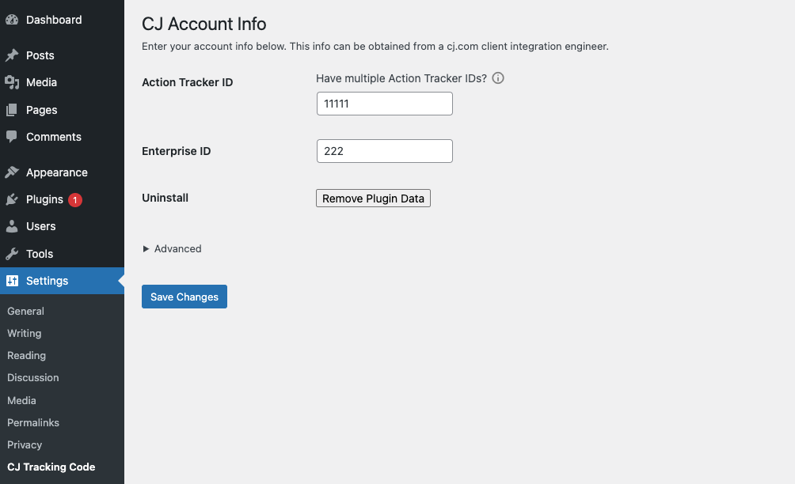Open Reading settings submenu

click(26, 355)
